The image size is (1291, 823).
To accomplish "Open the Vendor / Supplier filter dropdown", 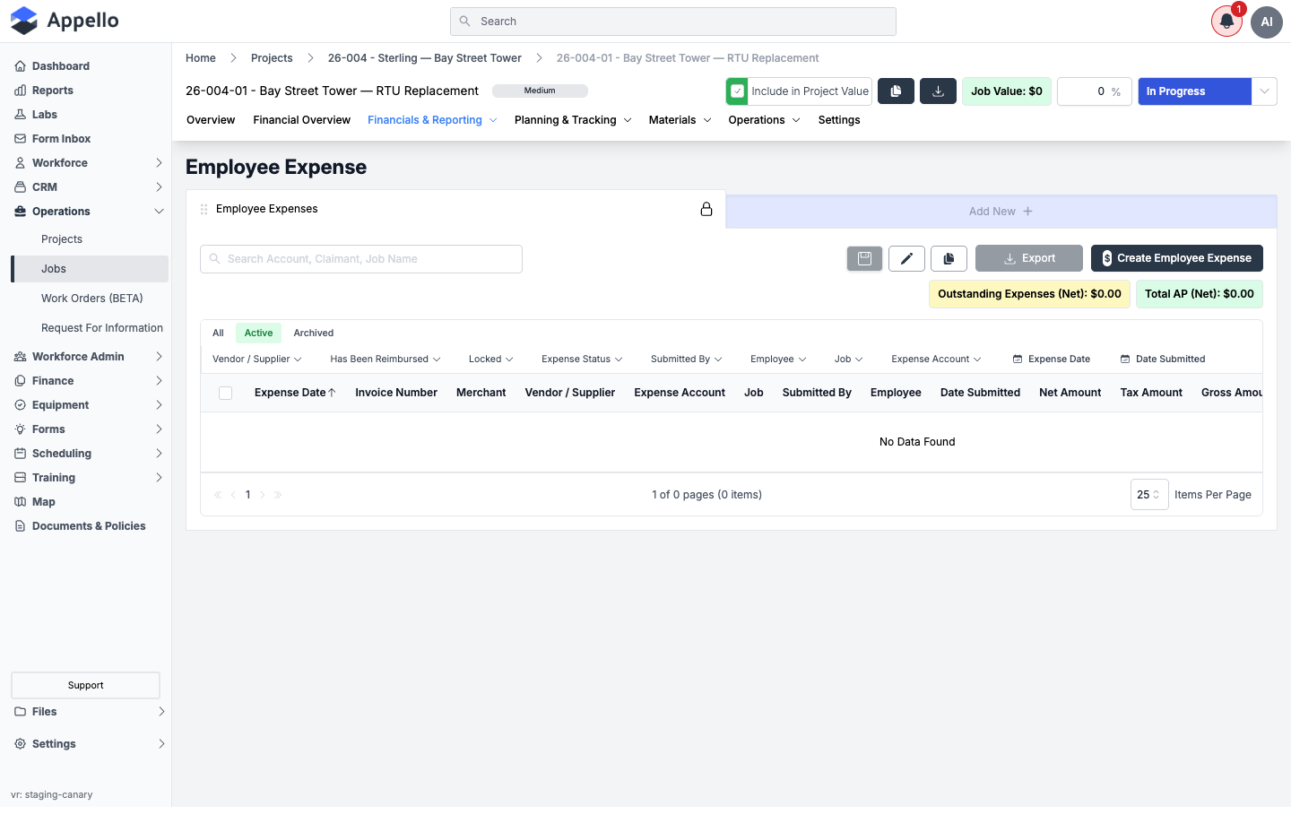I will pos(256,360).
